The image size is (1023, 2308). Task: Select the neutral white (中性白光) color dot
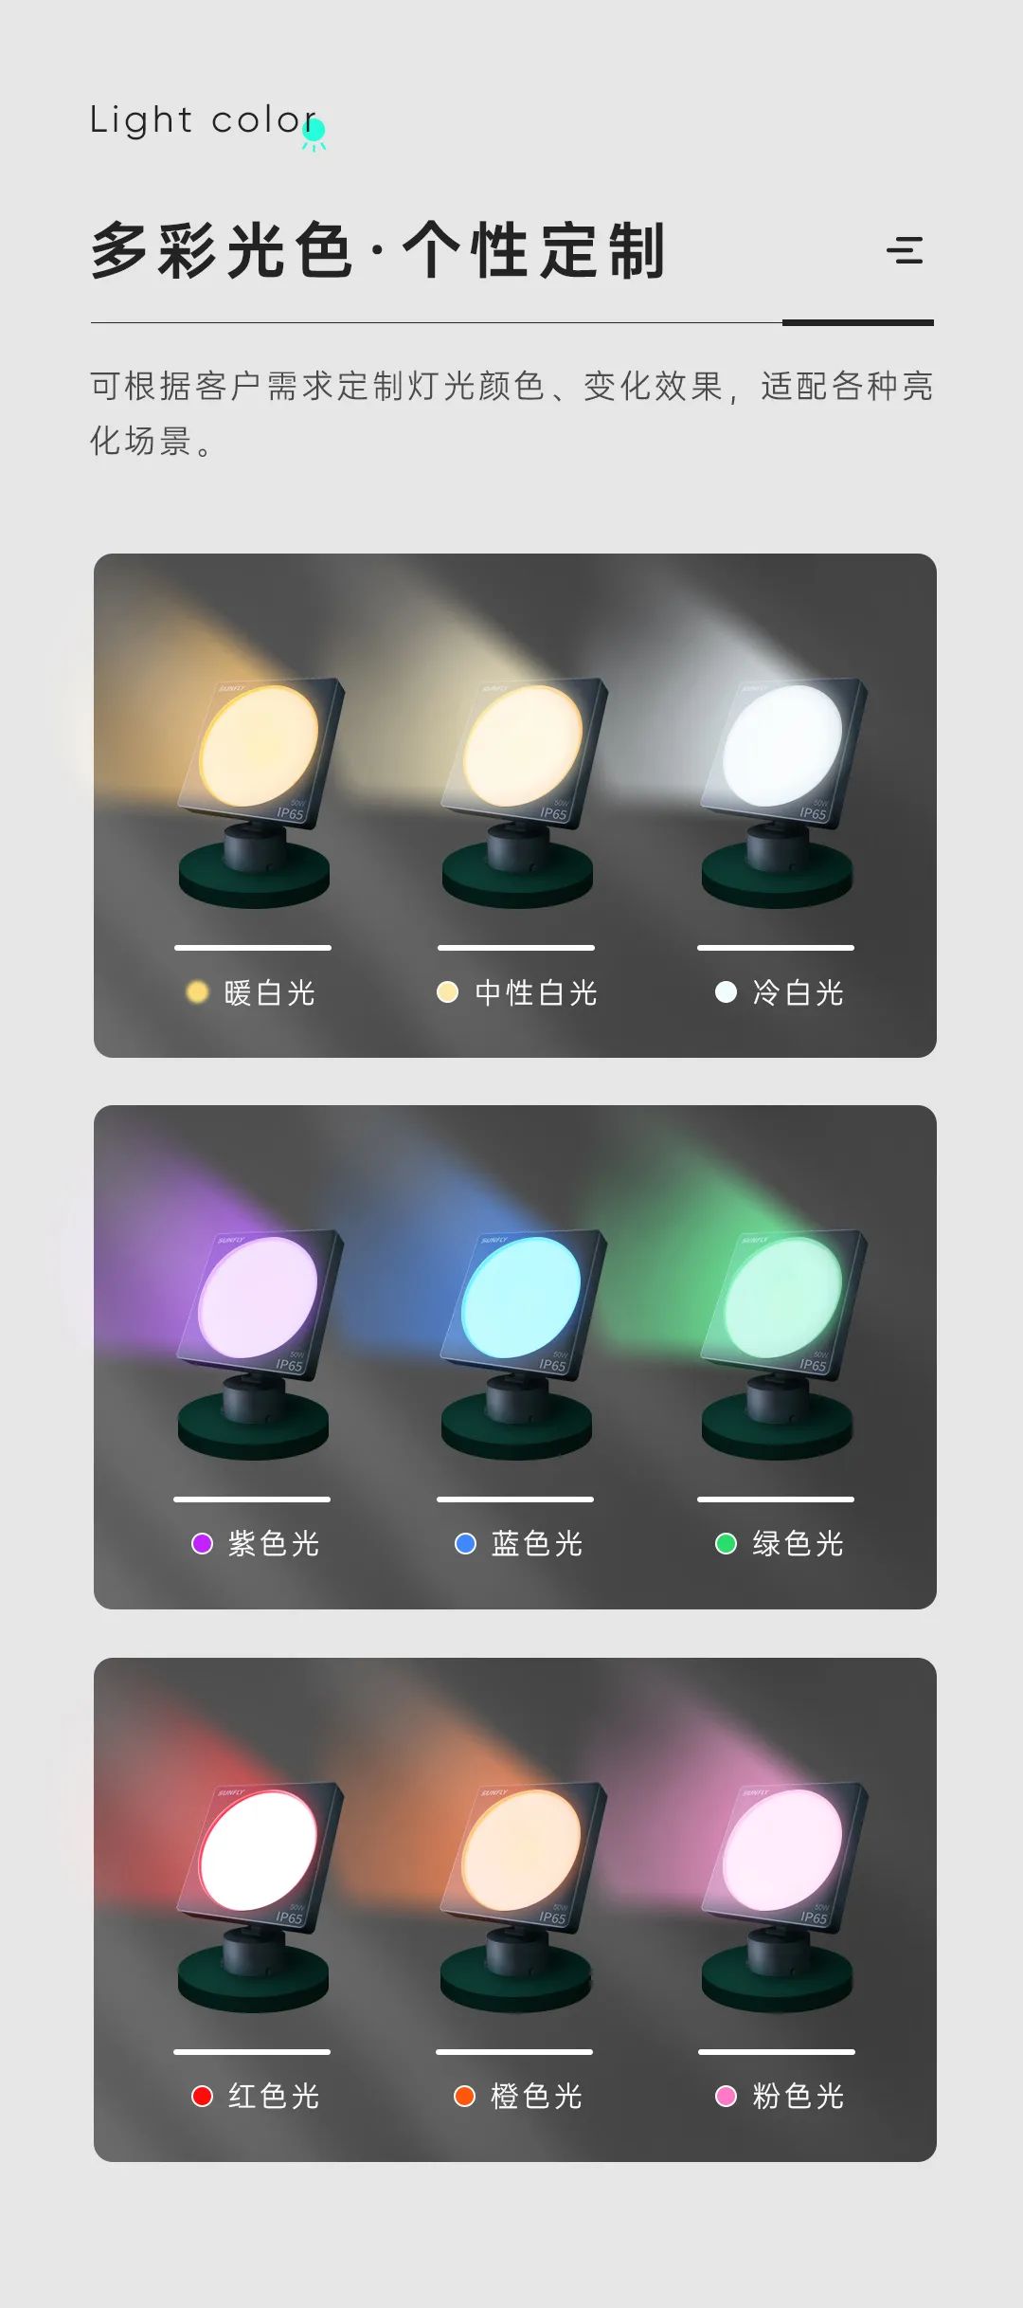click(x=447, y=991)
